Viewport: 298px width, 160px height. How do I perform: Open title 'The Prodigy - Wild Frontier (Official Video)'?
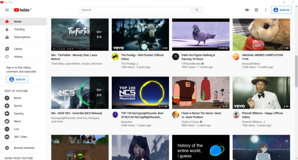point(142,57)
